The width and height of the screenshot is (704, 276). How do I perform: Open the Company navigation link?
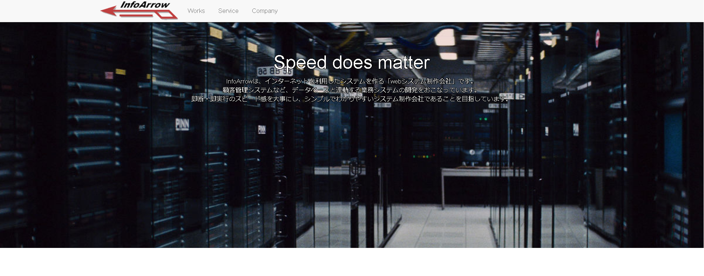click(265, 11)
